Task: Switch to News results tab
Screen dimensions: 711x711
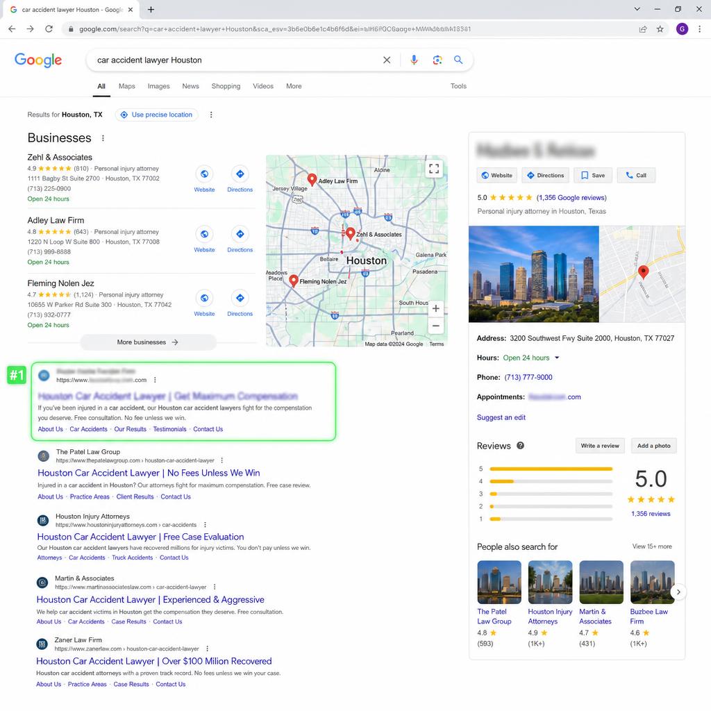Action: point(190,86)
